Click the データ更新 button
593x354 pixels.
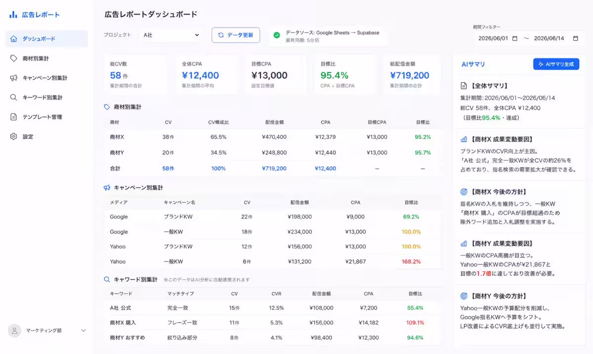pyautogui.click(x=236, y=35)
